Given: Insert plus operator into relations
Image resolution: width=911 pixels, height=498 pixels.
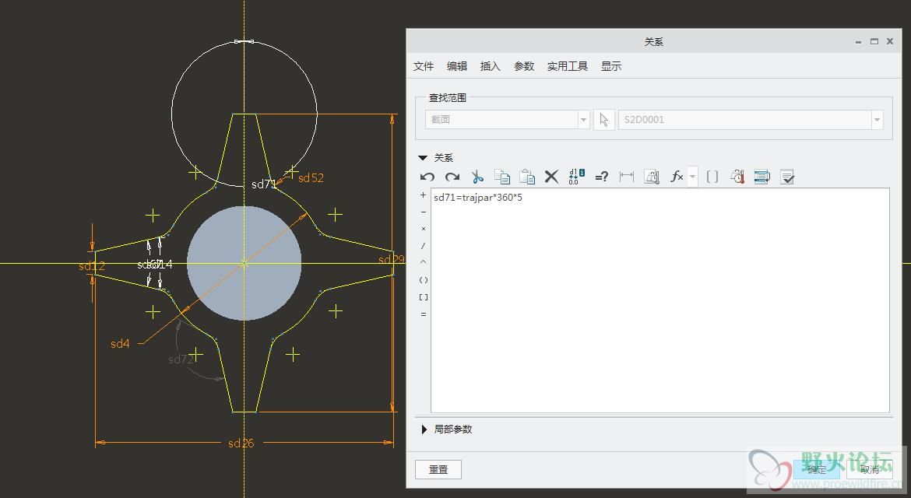Looking at the screenshot, I should pos(423,195).
